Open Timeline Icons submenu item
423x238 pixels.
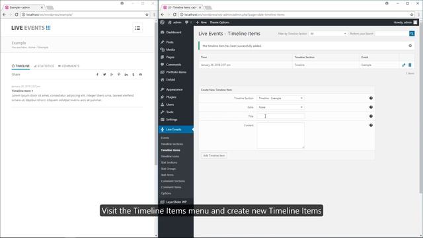170,156
